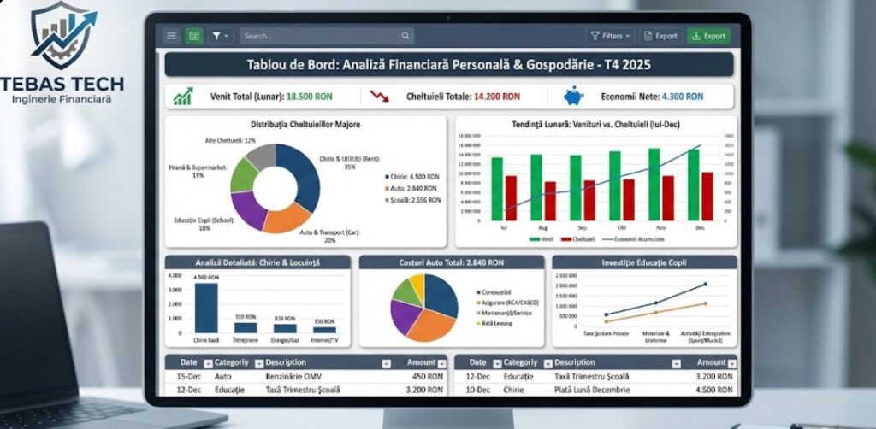The width and height of the screenshot is (876, 429).
Task: Click the magnifying glass search icon
Action: click(x=405, y=36)
